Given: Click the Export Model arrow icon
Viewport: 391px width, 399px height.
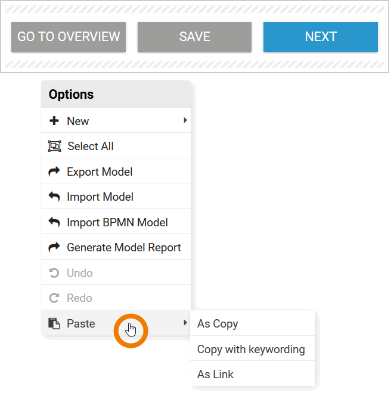Looking at the screenshot, I should [x=54, y=172].
